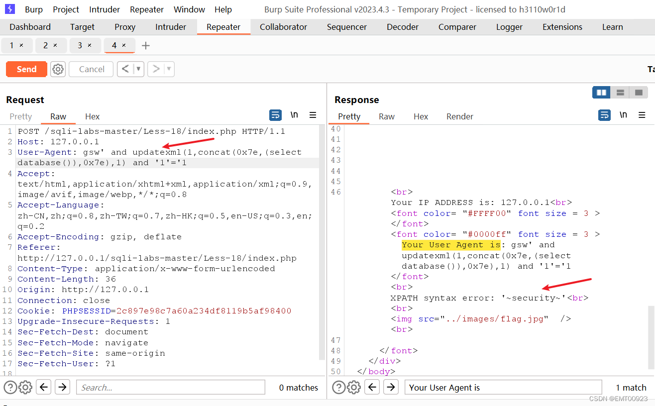Open Request search settings gear
This screenshot has width=655, height=406.
[x=25, y=387]
